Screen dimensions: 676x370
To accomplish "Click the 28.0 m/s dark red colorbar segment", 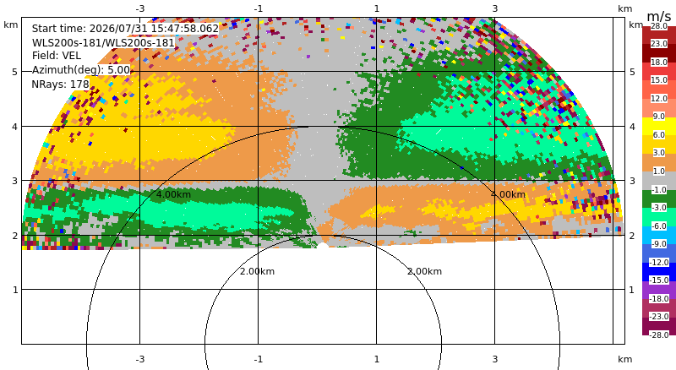I will pos(659,26).
